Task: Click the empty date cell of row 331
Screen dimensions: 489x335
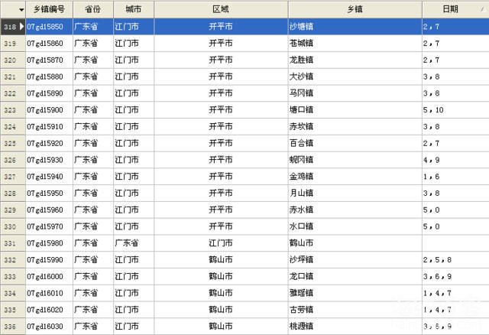Action: pos(455,243)
